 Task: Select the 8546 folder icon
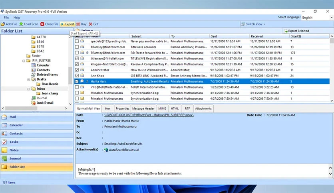point(33,41)
